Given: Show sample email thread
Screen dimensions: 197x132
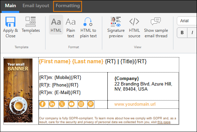Looking at the screenshot, I should [x=156, y=28].
